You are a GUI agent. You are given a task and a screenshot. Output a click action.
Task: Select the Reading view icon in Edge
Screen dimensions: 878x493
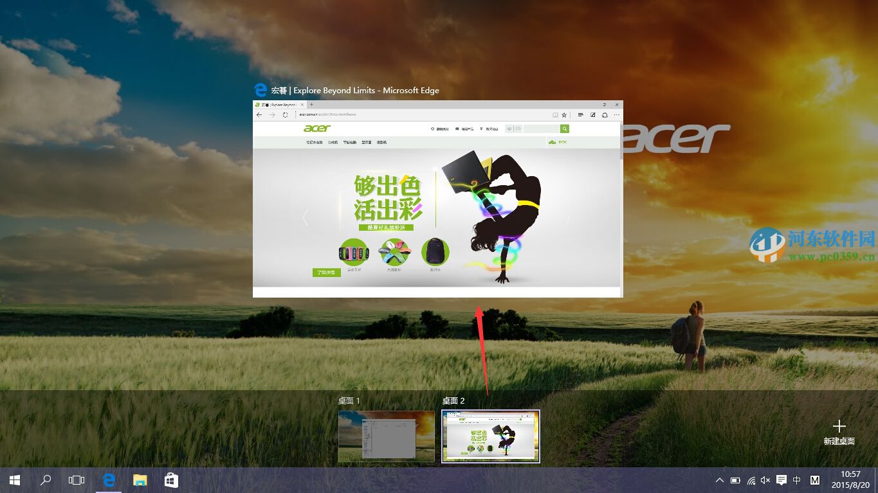[x=555, y=114]
